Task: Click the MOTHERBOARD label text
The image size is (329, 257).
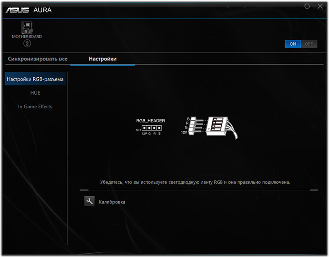Action: (27, 36)
